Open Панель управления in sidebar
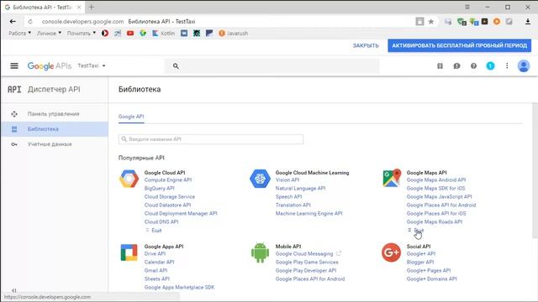The width and height of the screenshot is (538, 302). (54, 114)
